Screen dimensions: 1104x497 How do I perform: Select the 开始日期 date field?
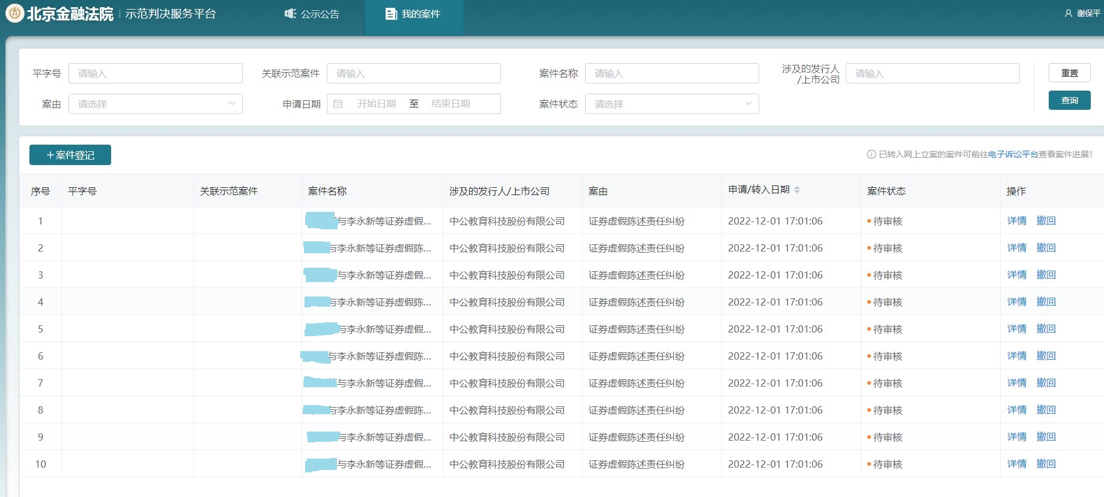[x=377, y=104]
